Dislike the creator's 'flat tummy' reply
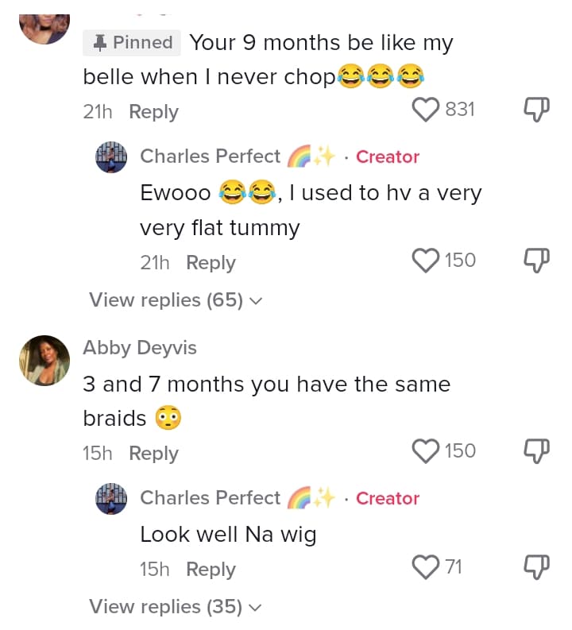Image resolution: width=572 pixels, height=630 pixels. click(537, 260)
